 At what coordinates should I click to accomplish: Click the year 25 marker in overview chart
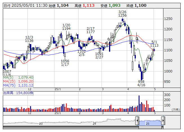[x=147, y=124]
